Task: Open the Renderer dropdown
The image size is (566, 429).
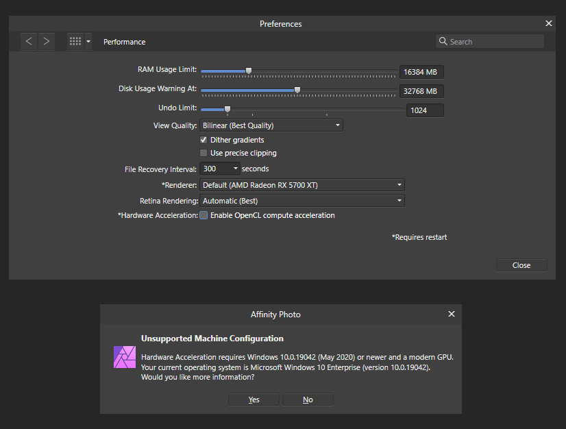Action: [302, 185]
